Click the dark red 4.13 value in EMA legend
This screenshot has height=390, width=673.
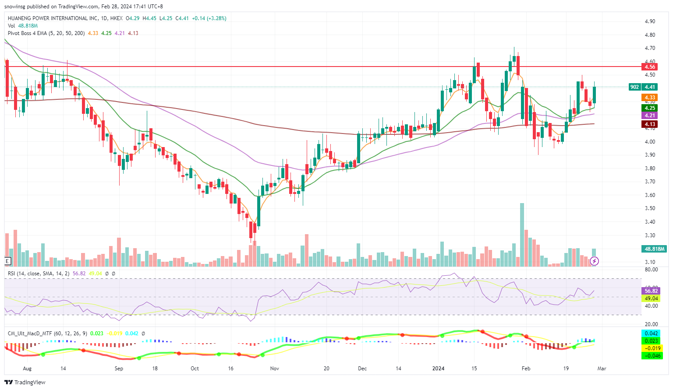coord(133,33)
